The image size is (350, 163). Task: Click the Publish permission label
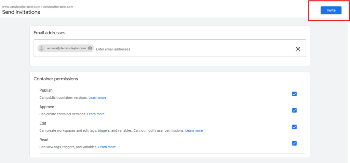pos(46,91)
